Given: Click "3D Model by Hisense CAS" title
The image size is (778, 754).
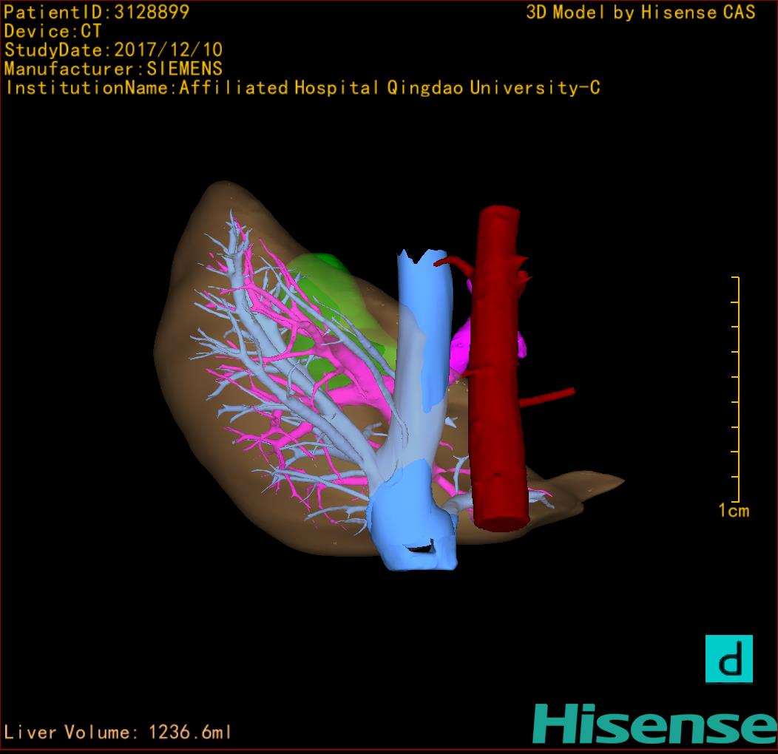Looking at the screenshot, I should tap(640, 12).
